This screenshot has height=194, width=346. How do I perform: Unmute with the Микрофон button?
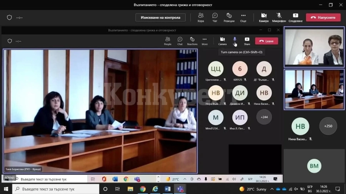coord(279,17)
